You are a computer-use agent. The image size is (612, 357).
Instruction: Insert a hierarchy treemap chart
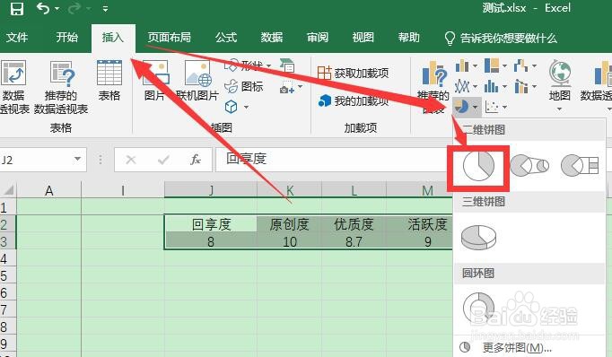tap(492, 65)
